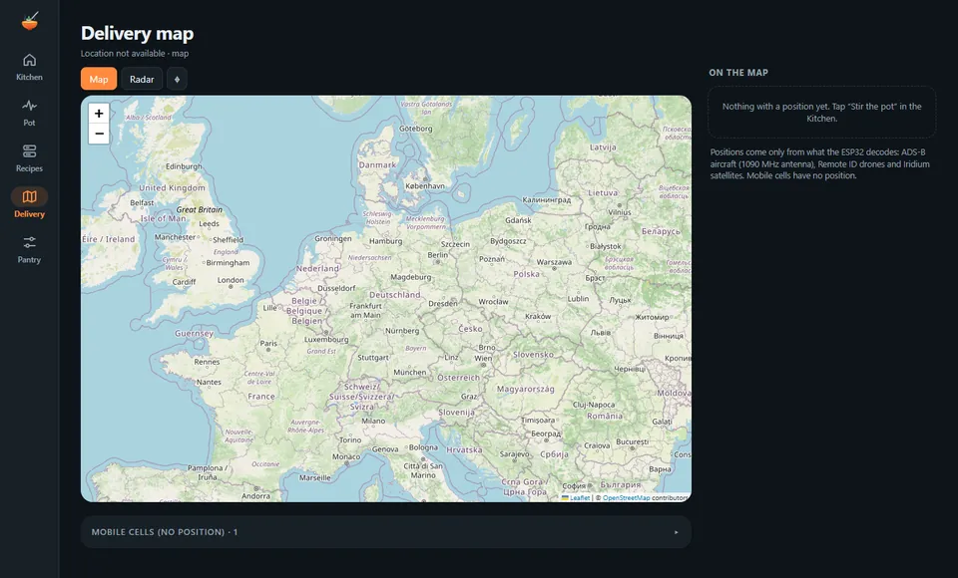
Task: Click the "ON THE MAP" panel heading
Action: coord(738,72)
